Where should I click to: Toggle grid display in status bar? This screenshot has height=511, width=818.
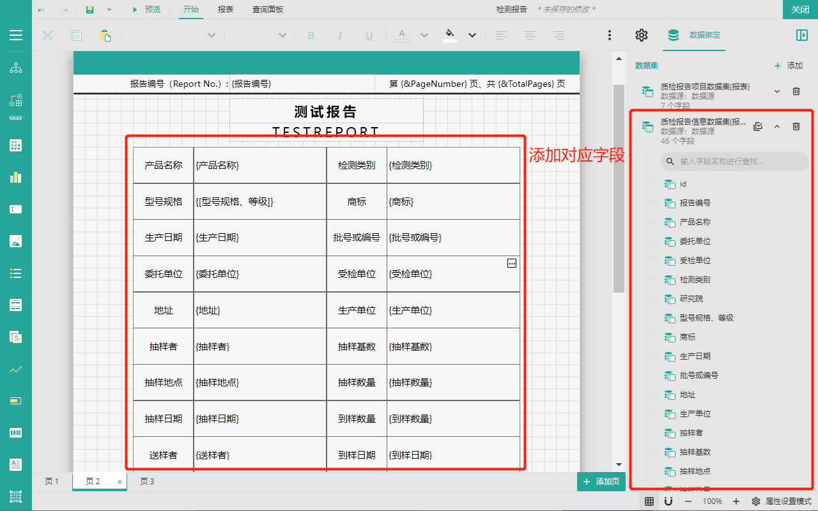649,501
